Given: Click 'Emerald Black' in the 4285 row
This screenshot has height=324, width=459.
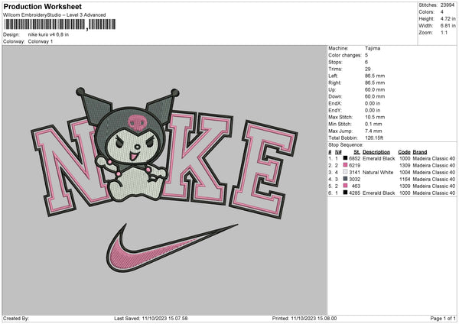Looking at the screenshot, I should [x=379, y=193].
